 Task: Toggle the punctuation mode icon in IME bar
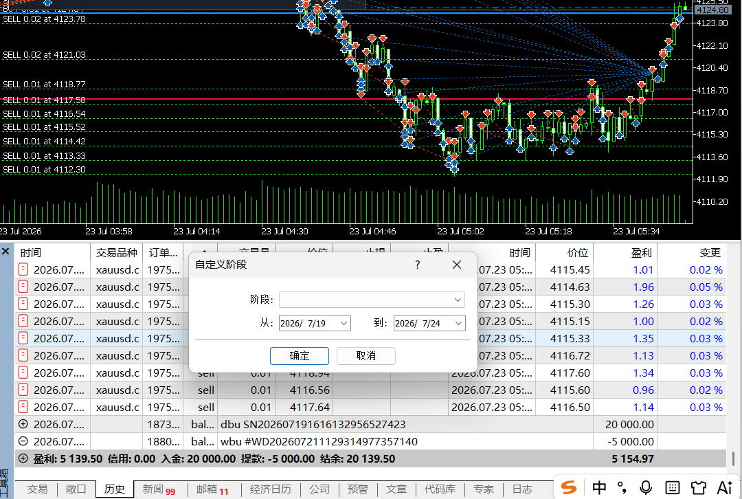622,487
